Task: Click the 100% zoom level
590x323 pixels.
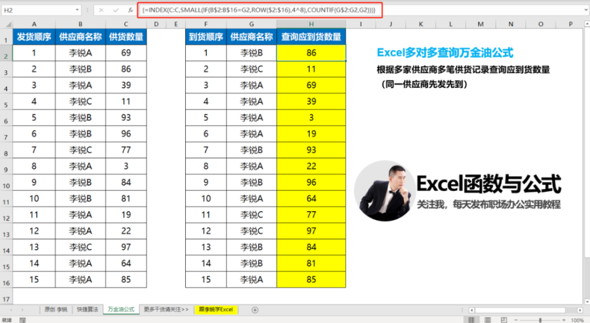Action: pyautogui.click(x=577, y=320)
